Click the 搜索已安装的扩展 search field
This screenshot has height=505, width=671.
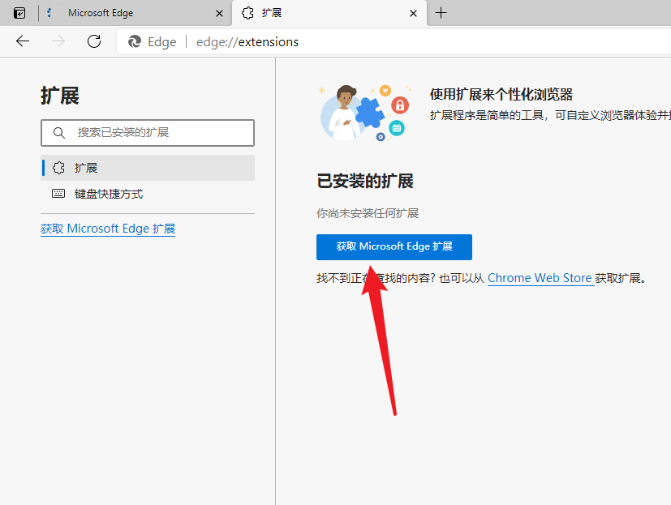coord(148,133)
